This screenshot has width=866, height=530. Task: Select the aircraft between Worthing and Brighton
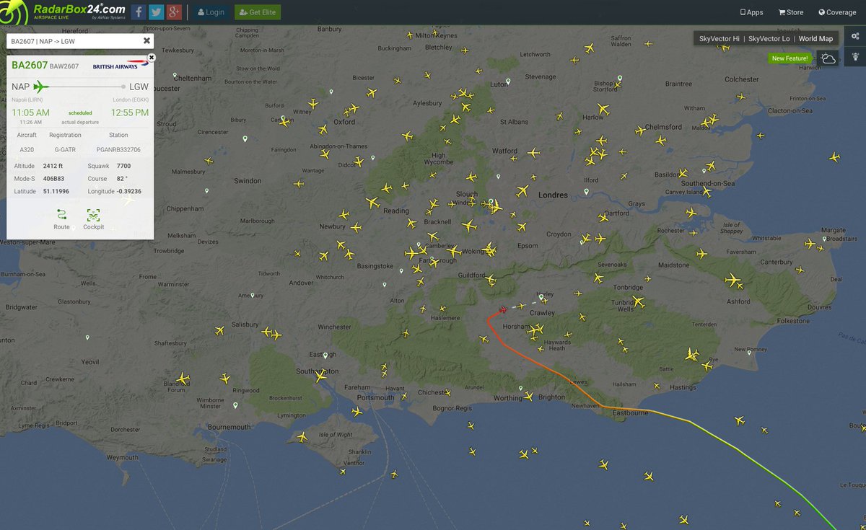(529, 396)
